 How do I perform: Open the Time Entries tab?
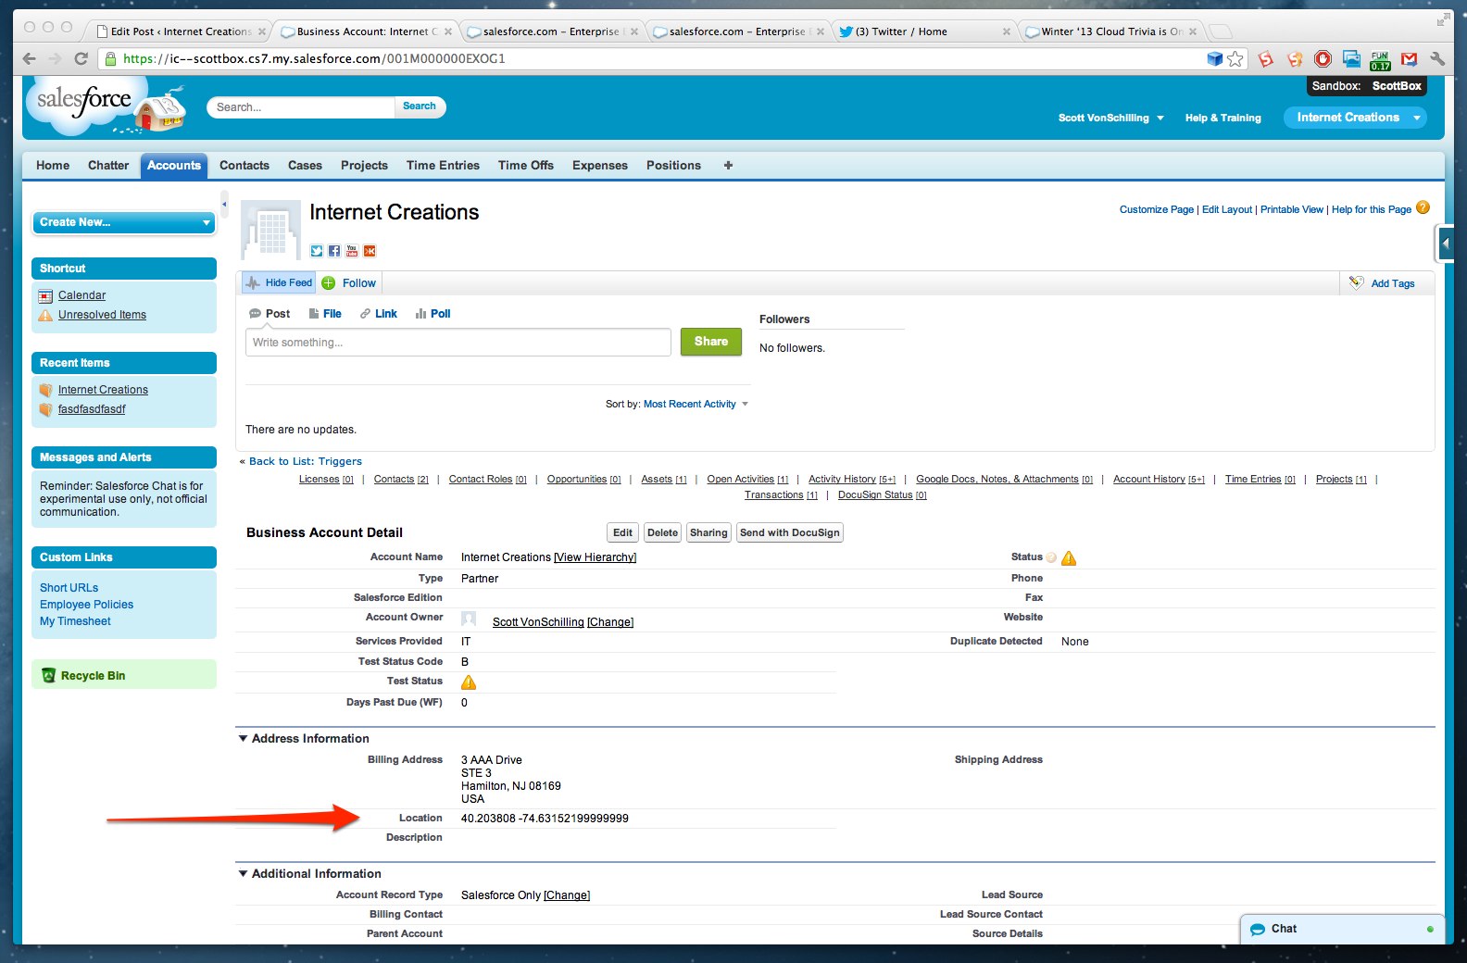(x=443, y=165)
